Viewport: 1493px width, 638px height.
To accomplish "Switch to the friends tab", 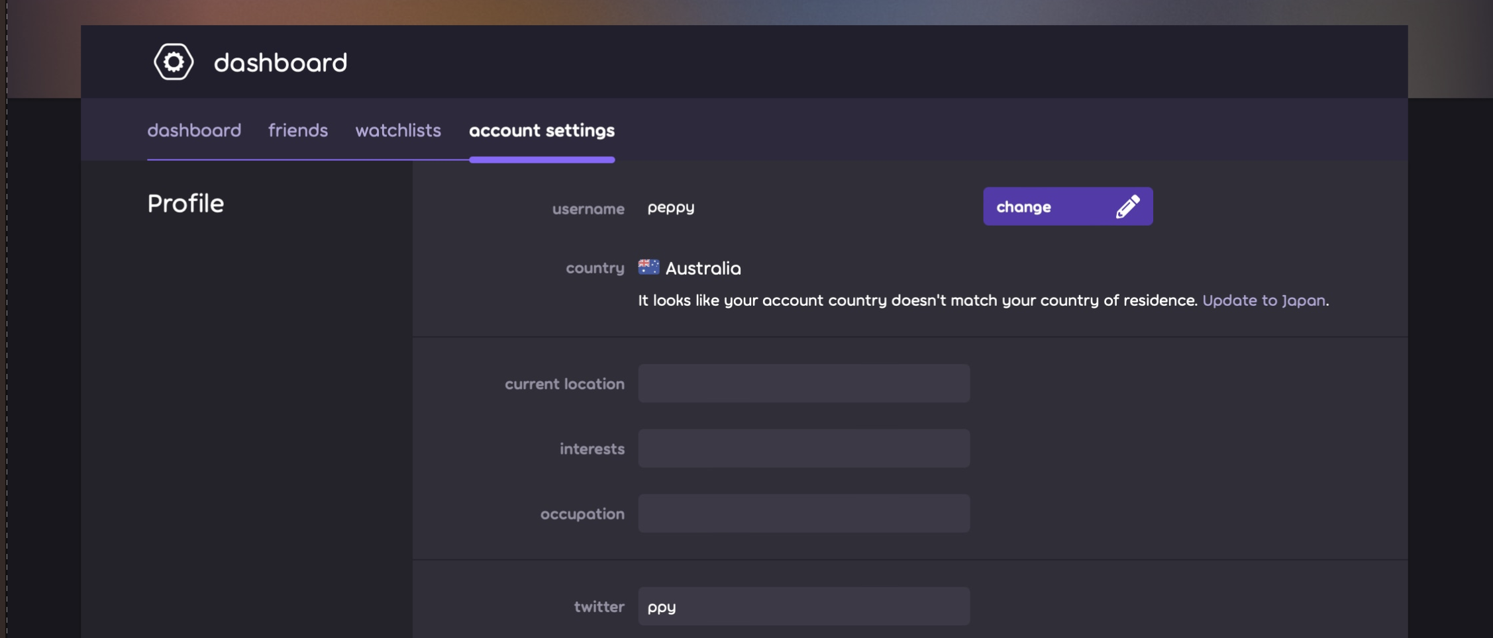I will click(297, 130).
